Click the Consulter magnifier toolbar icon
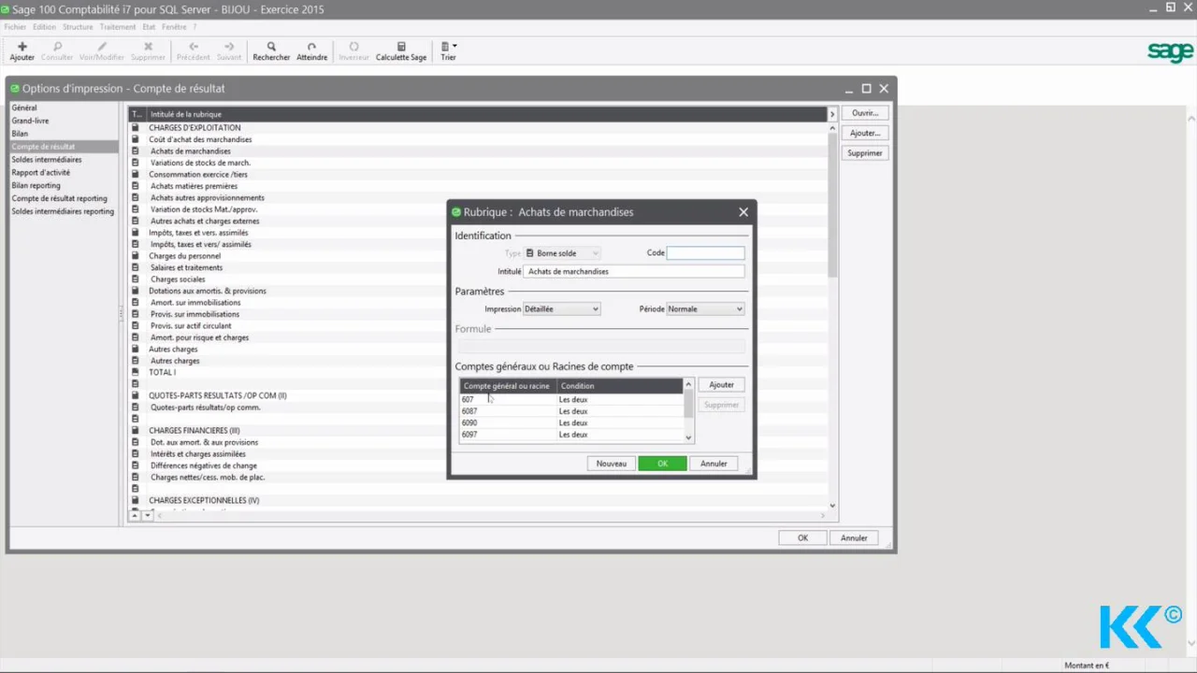 tap(57, 47)
